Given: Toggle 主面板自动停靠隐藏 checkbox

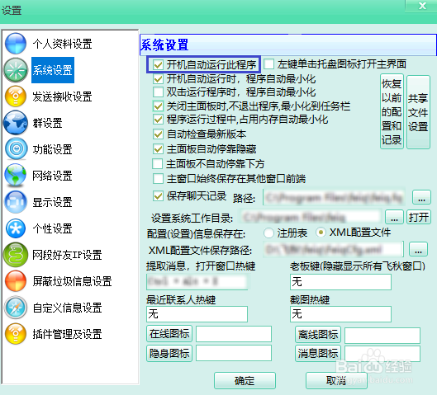Looking at the screenshot, I should 158,149.
